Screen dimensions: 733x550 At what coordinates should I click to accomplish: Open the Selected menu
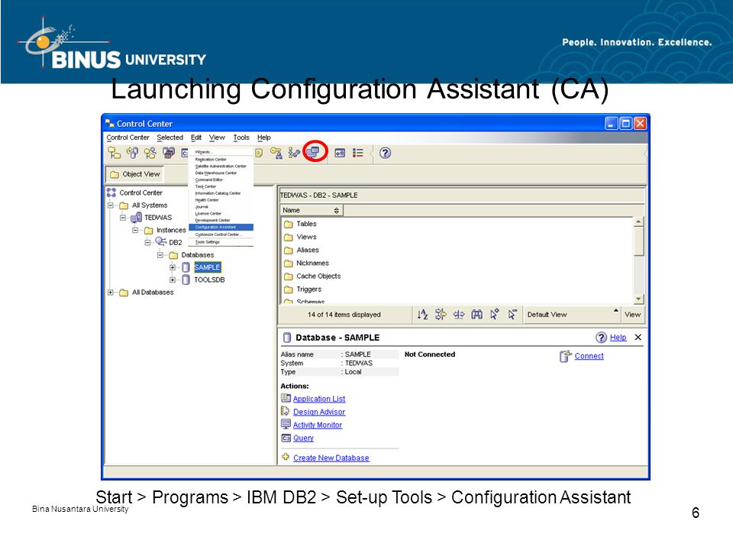(x=170, y=137)
